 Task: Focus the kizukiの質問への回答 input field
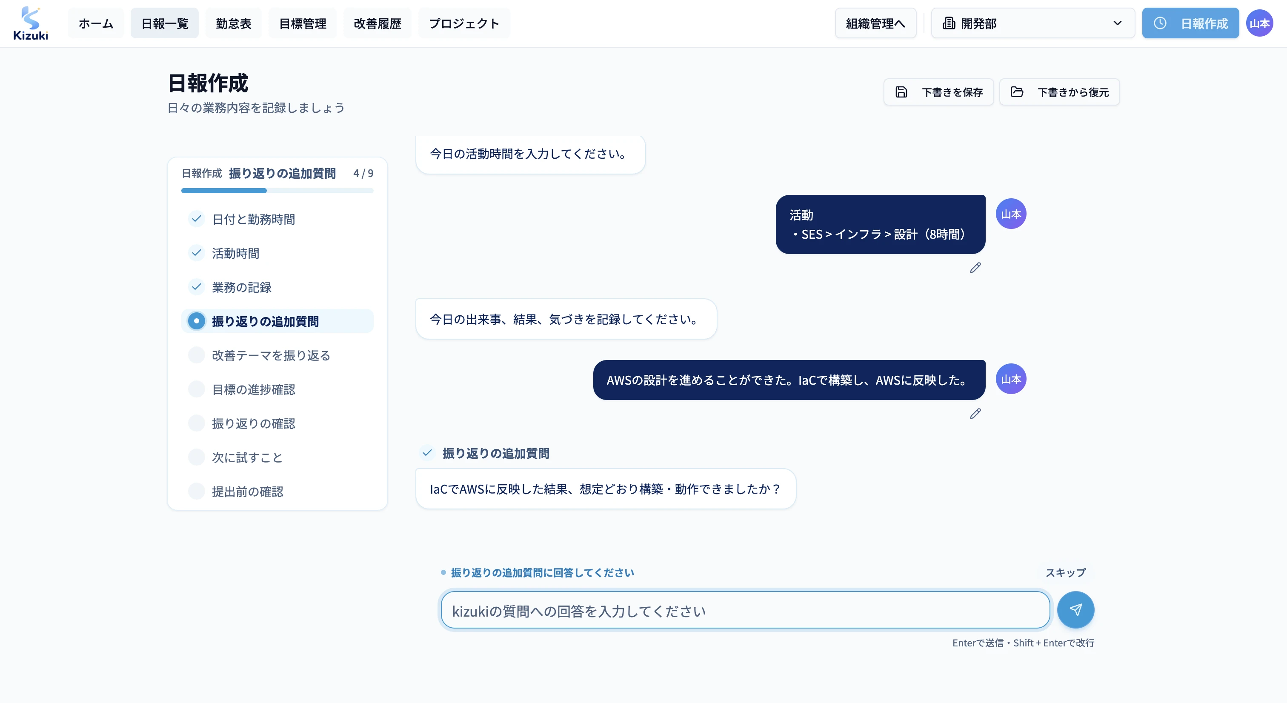tap(745, 610)
